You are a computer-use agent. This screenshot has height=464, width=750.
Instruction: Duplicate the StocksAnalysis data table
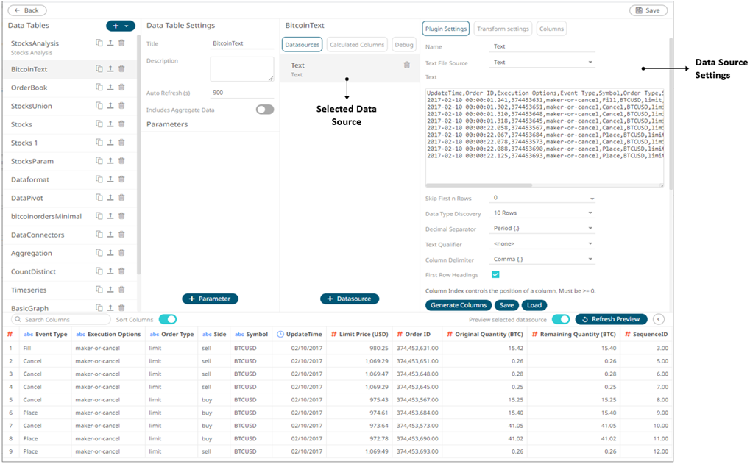pos(99,43)
